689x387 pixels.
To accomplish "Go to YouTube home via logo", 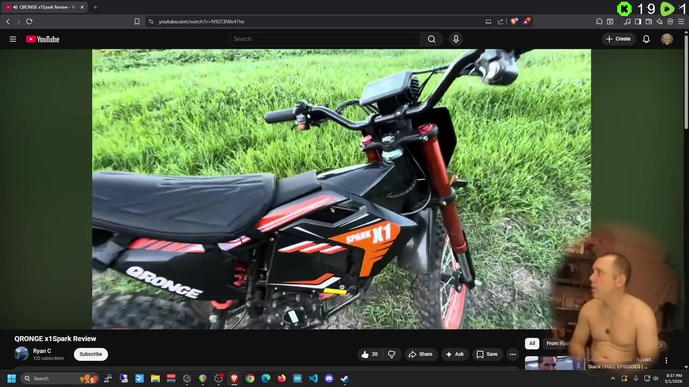I will [43, 39].
